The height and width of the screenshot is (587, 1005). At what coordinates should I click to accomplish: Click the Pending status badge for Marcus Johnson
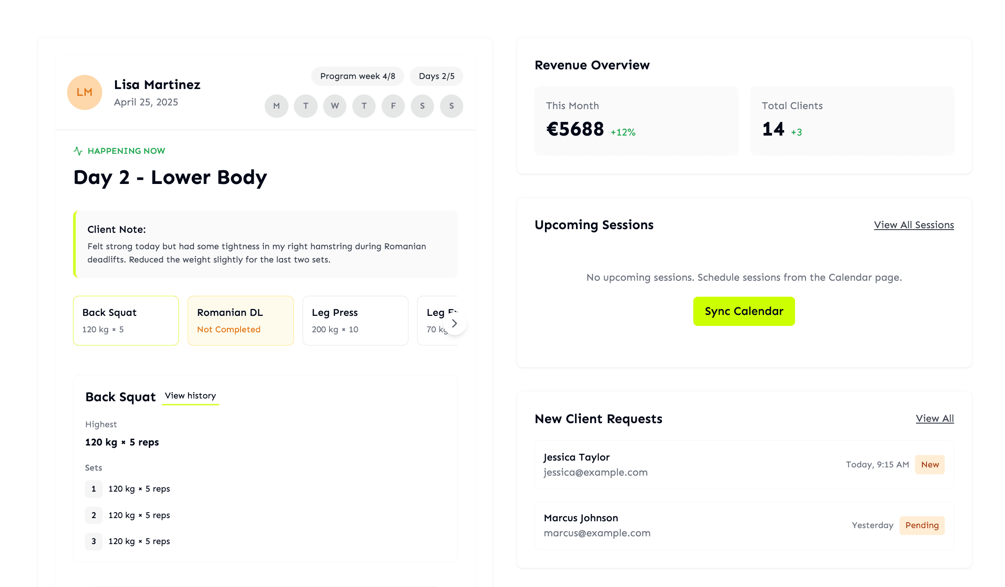(x=922, y=525)
